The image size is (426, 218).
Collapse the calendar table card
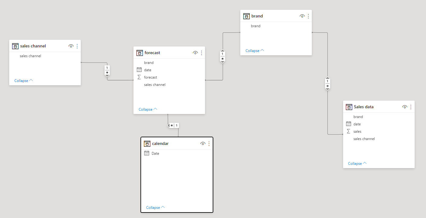pyautogui.click(x=155, y=208)
